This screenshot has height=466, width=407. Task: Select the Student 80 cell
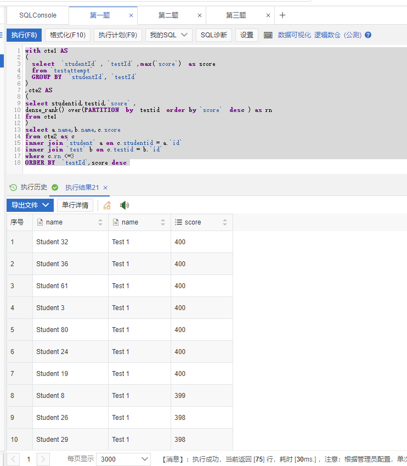70,330
